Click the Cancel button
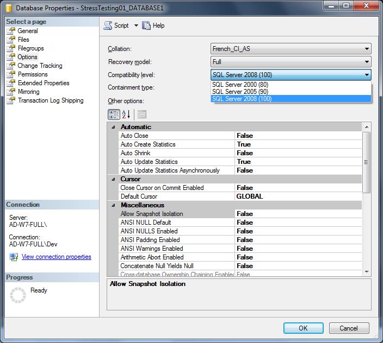The height and width of the screenshot is (343, 383). click(x=349, y=328)
